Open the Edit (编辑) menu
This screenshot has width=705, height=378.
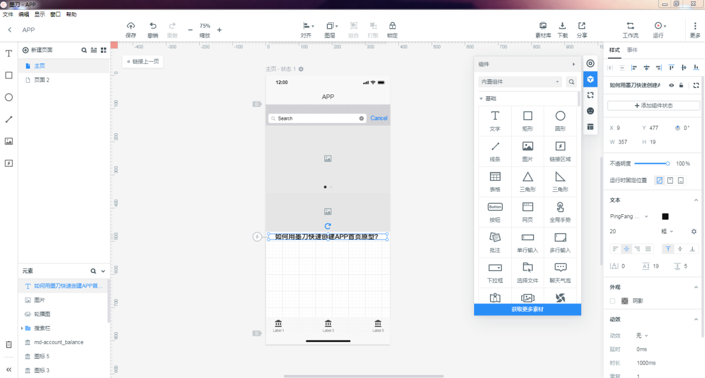point(23,14)
